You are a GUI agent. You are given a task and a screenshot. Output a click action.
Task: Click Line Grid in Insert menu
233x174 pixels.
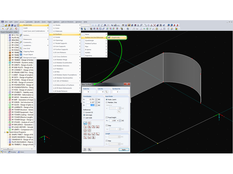pos(34,48)
